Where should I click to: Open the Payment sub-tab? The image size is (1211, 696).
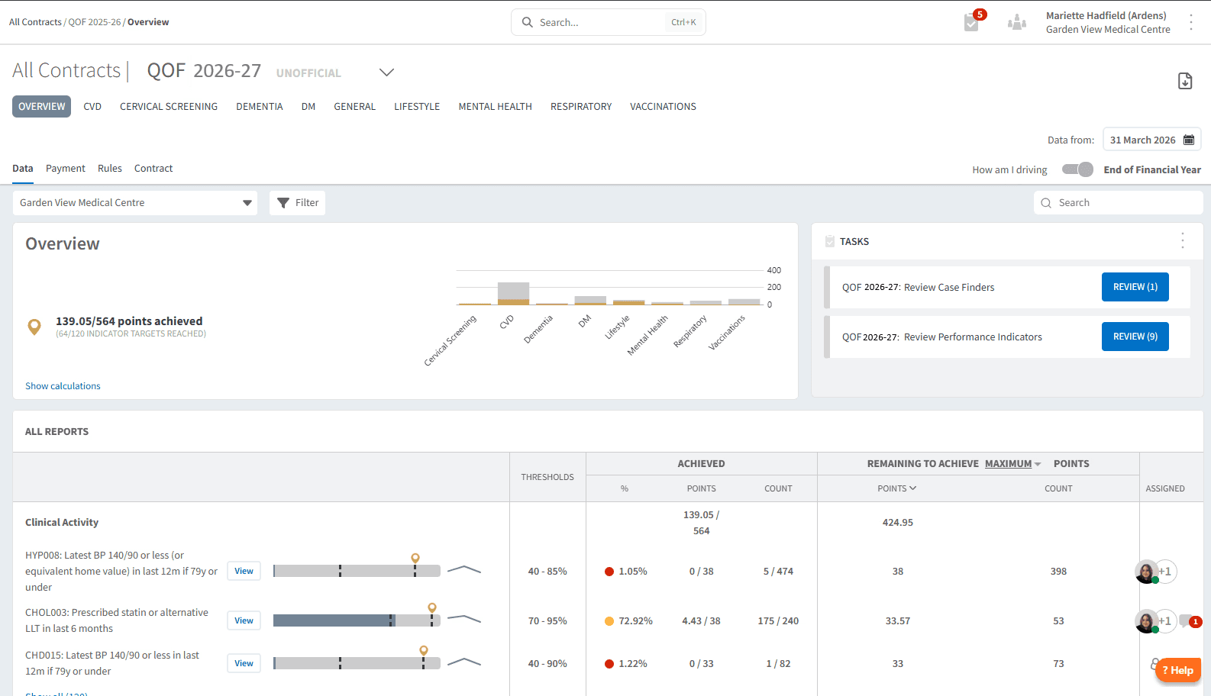[x=66, y=169]
